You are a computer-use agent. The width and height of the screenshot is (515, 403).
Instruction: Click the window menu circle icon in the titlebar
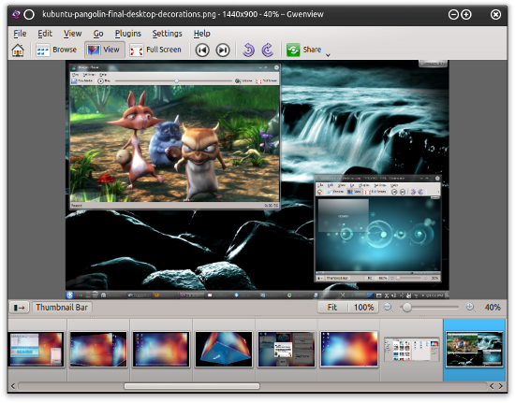[29, 14]
